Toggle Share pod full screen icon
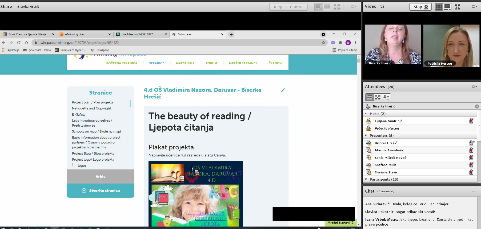The height and width of the screenshot is (229, 481). pos(337,7)
